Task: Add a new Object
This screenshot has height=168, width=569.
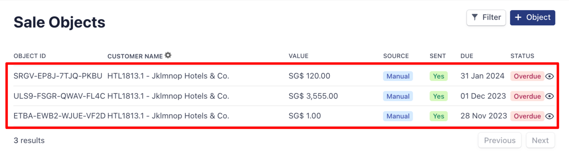Action: (532, 18)
